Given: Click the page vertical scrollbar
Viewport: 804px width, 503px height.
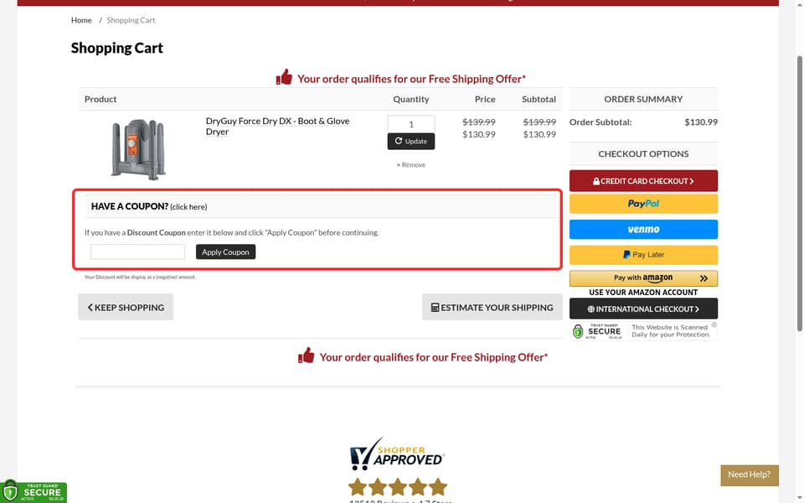Looking at the screenshot, I should [799, 193].
